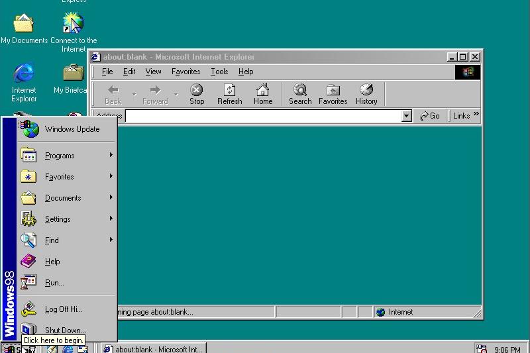Click the about:blank taskbar button

(x=153, y=348)
